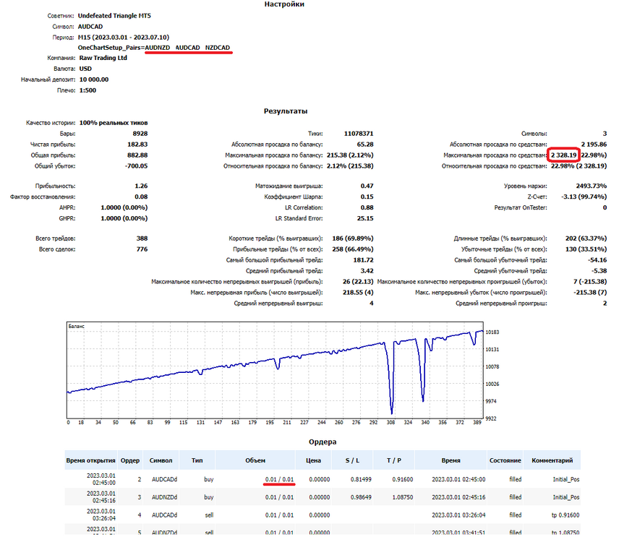
Task: Select the gross profit value 882.88
Action: click(x=137, y=155)
